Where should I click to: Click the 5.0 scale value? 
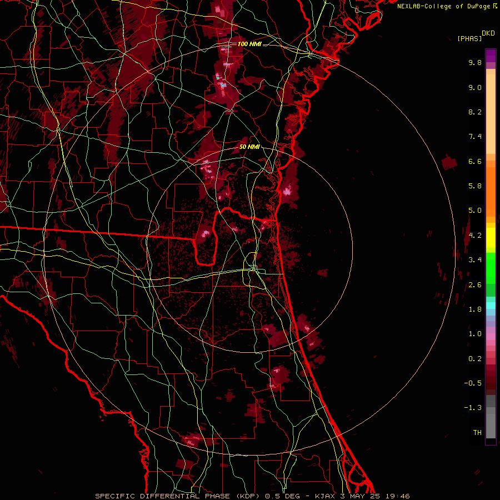(475, 211)
